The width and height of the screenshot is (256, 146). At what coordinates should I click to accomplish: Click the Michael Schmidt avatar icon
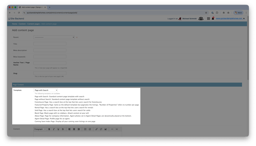point(180,19)
